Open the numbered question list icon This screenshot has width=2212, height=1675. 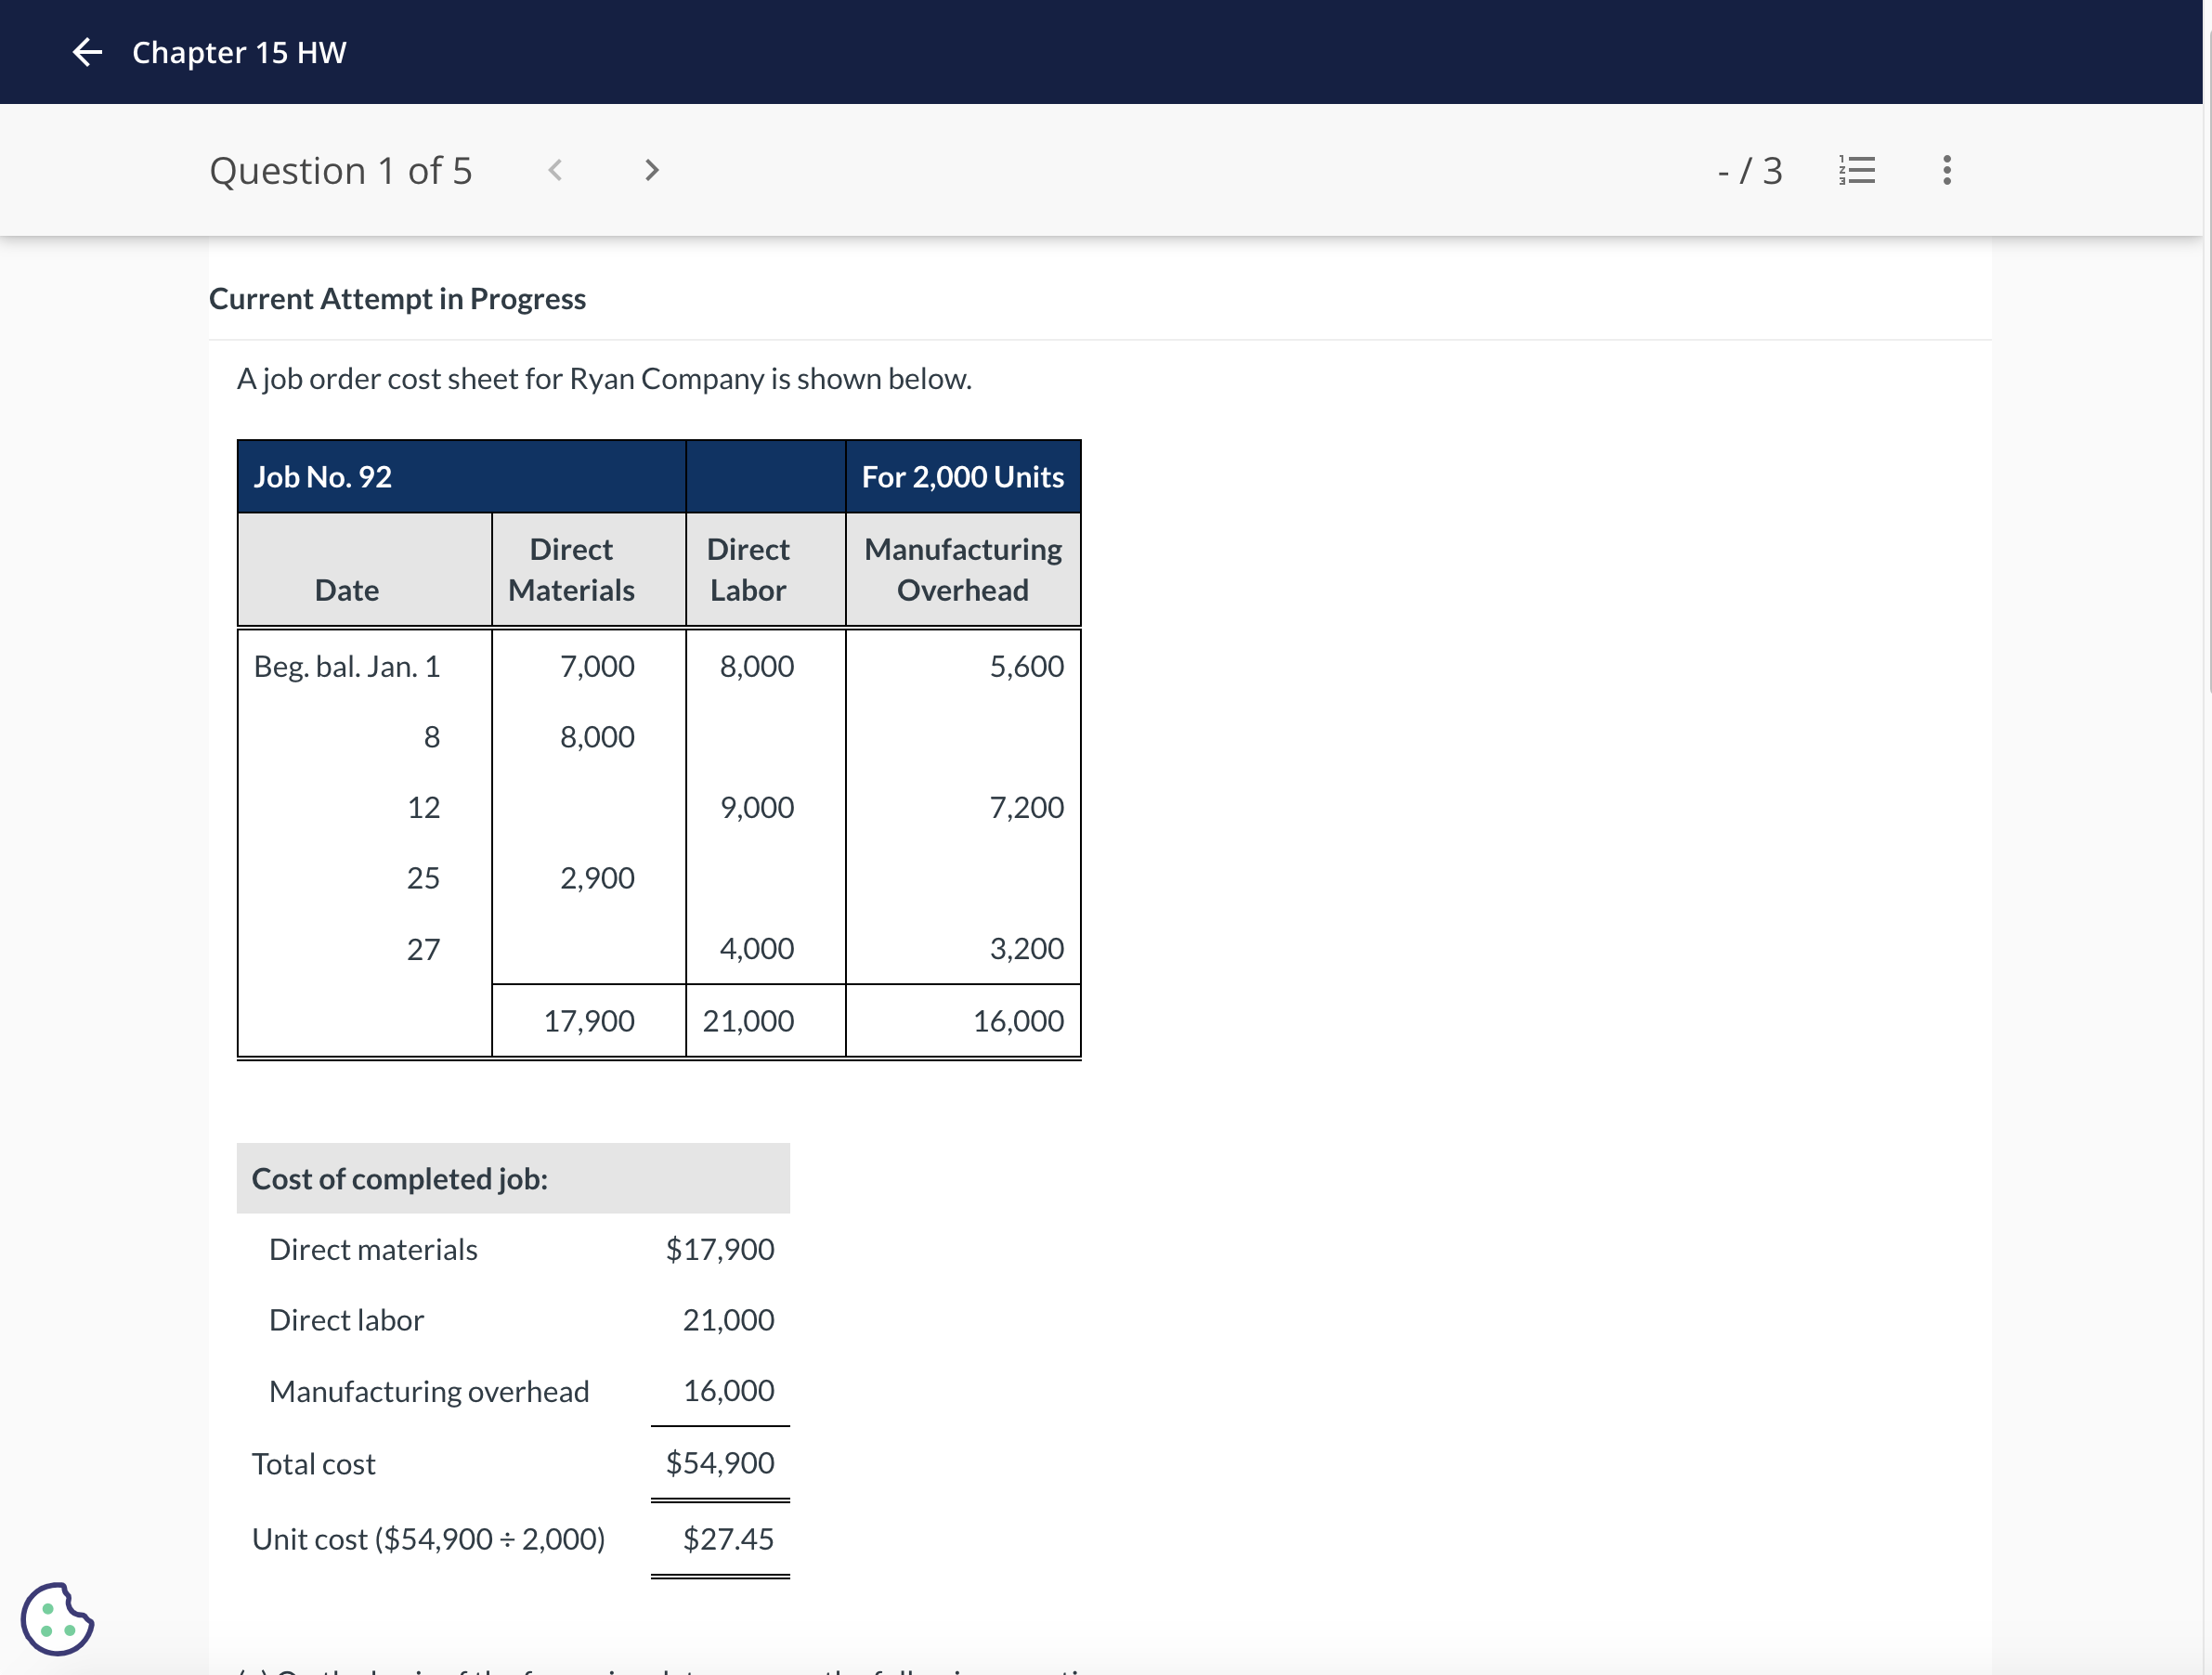[x=1857, y=170]
